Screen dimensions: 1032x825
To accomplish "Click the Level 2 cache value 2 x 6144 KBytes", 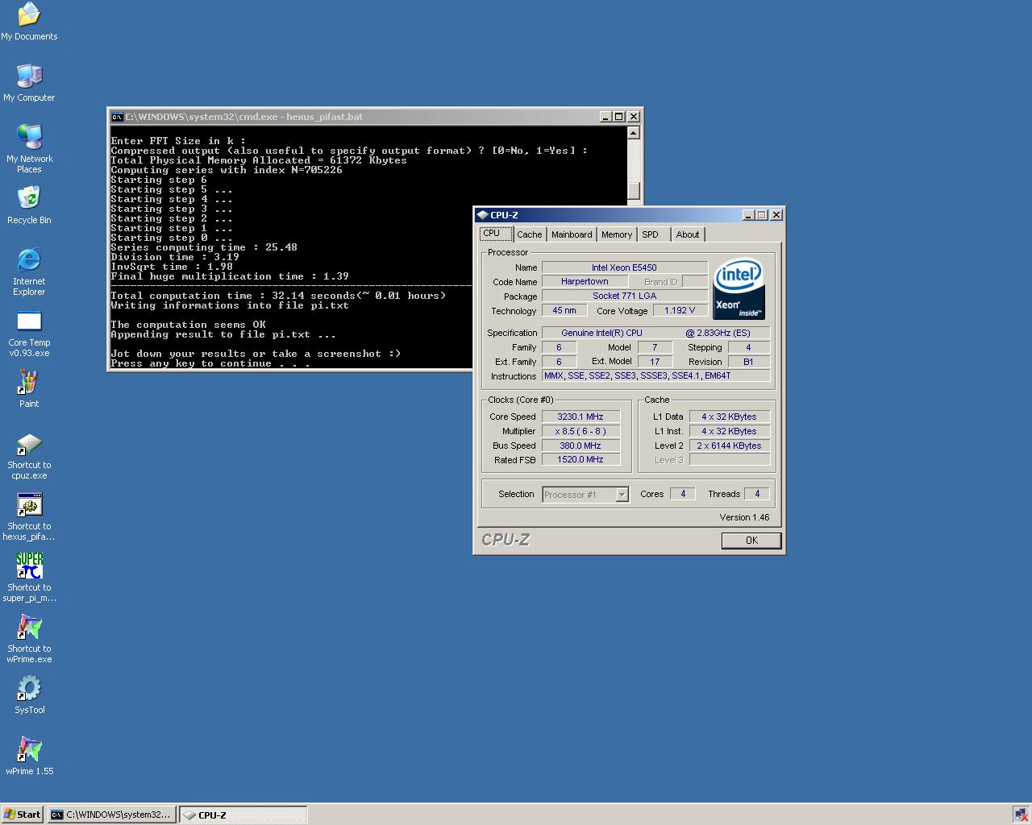I will 730,446.
